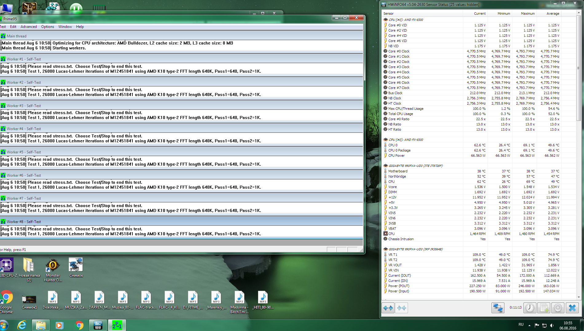584x331 pixels.
Task: Click the Minimum column header in HWiNFO
Action: [x=500, y=13]
